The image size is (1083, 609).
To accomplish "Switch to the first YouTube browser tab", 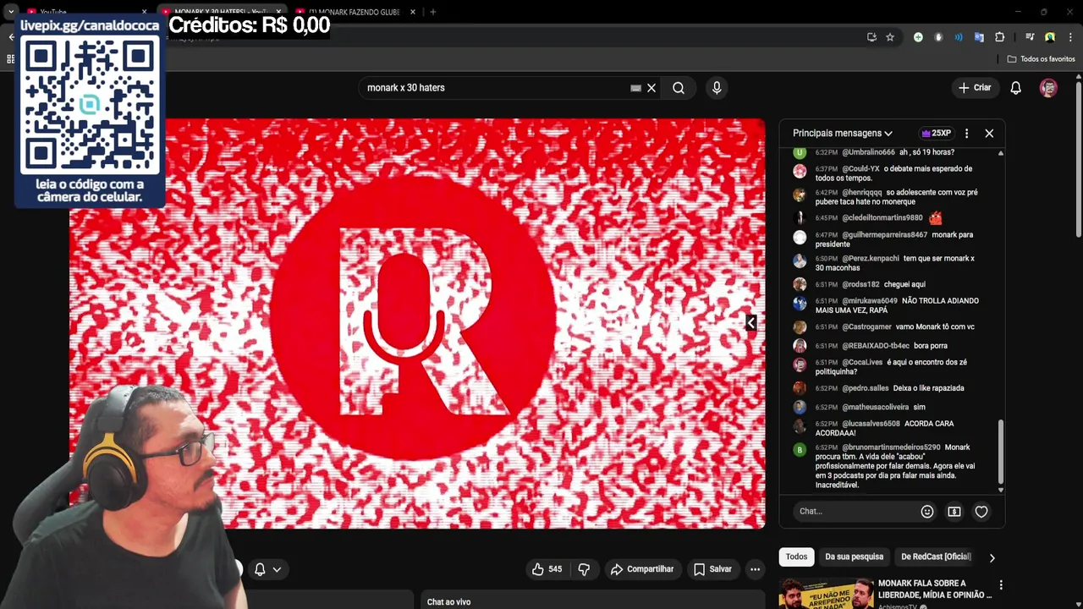I will [x=85, y=12].
